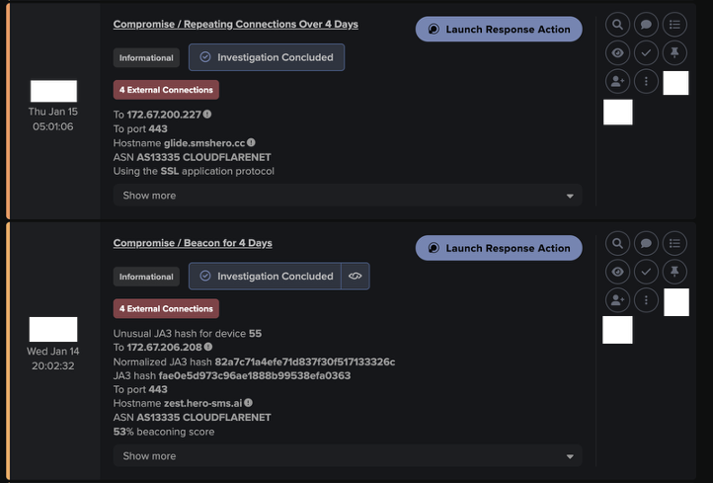The height and width of the screenshot is (483, 713).
Task: Click Informational tag on Repeating Connections alert
Action: click(x=146, y=57)
